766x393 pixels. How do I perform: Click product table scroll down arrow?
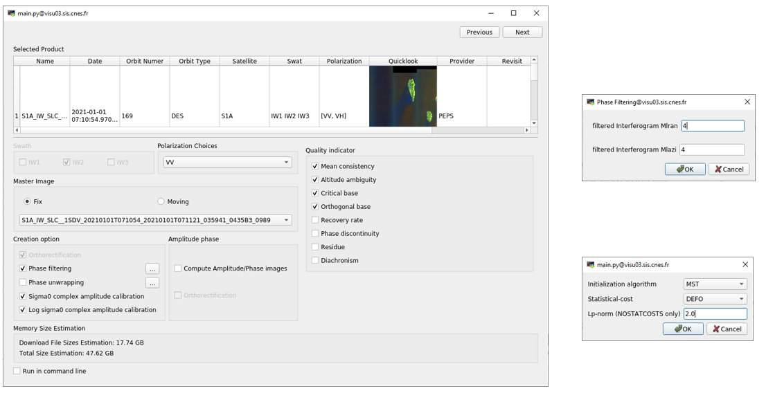click(534, 123)
